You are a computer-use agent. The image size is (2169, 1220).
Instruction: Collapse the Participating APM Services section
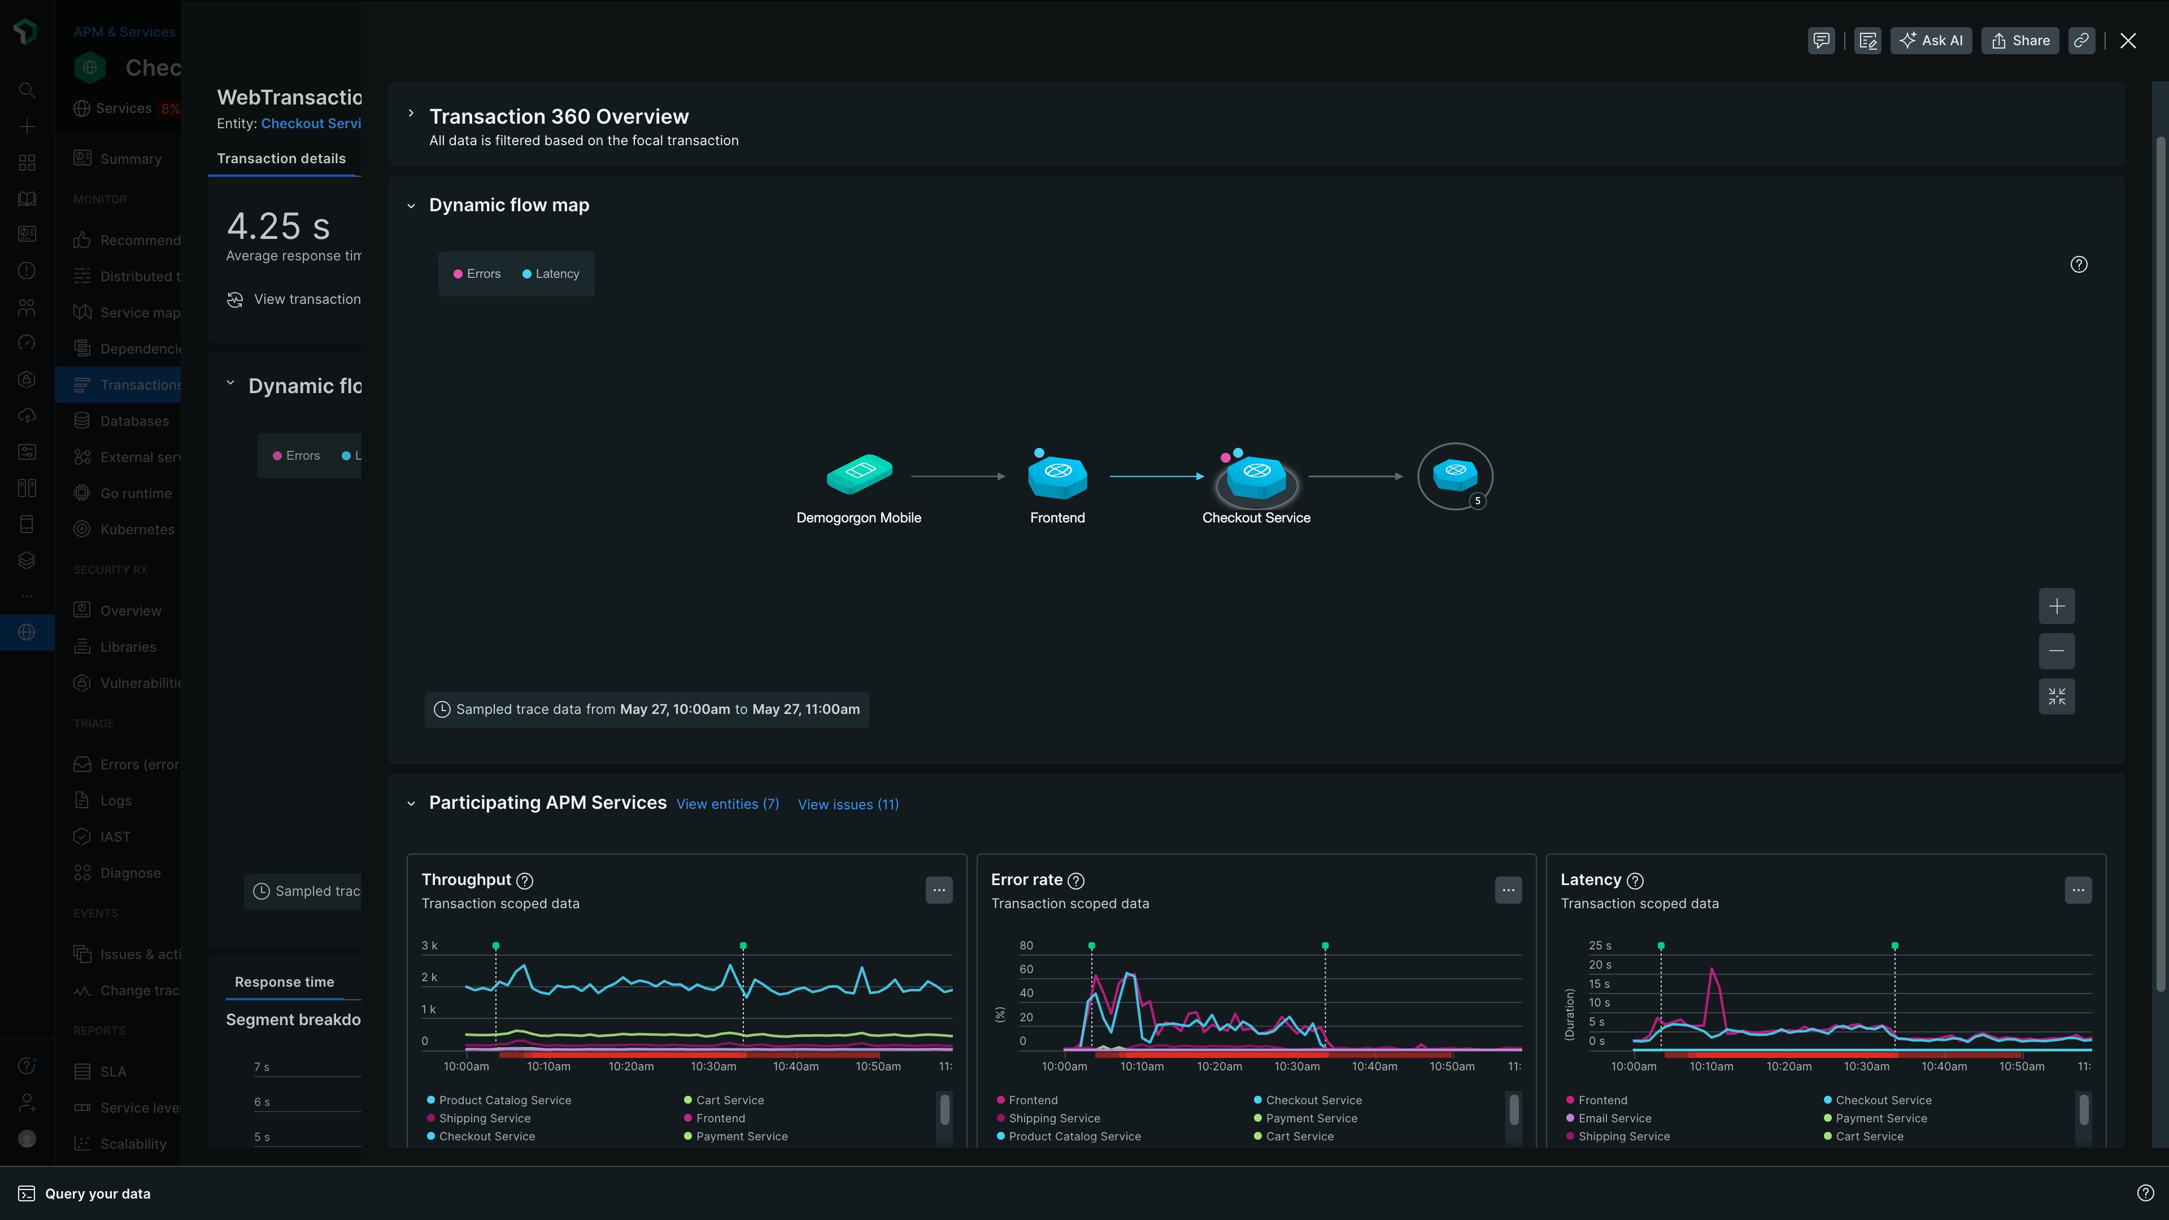[411, 803]
